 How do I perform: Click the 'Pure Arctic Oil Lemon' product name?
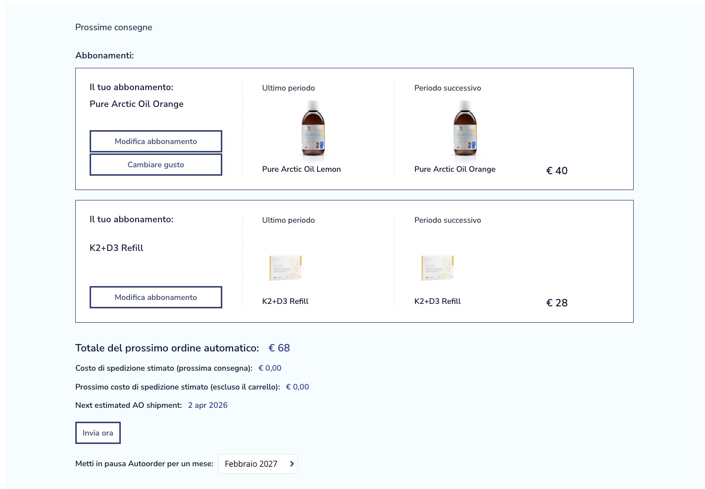pos(302,169)
